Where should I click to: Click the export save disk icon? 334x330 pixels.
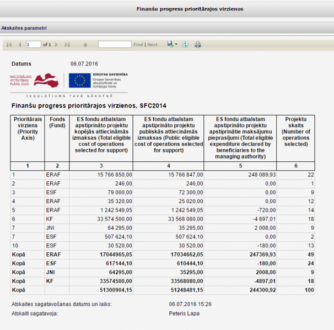[x=170, y=44]
